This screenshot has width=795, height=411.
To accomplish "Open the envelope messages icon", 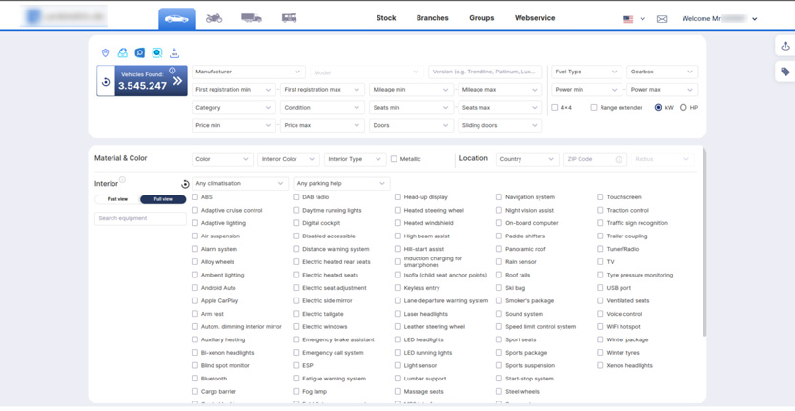I will 662,19.
